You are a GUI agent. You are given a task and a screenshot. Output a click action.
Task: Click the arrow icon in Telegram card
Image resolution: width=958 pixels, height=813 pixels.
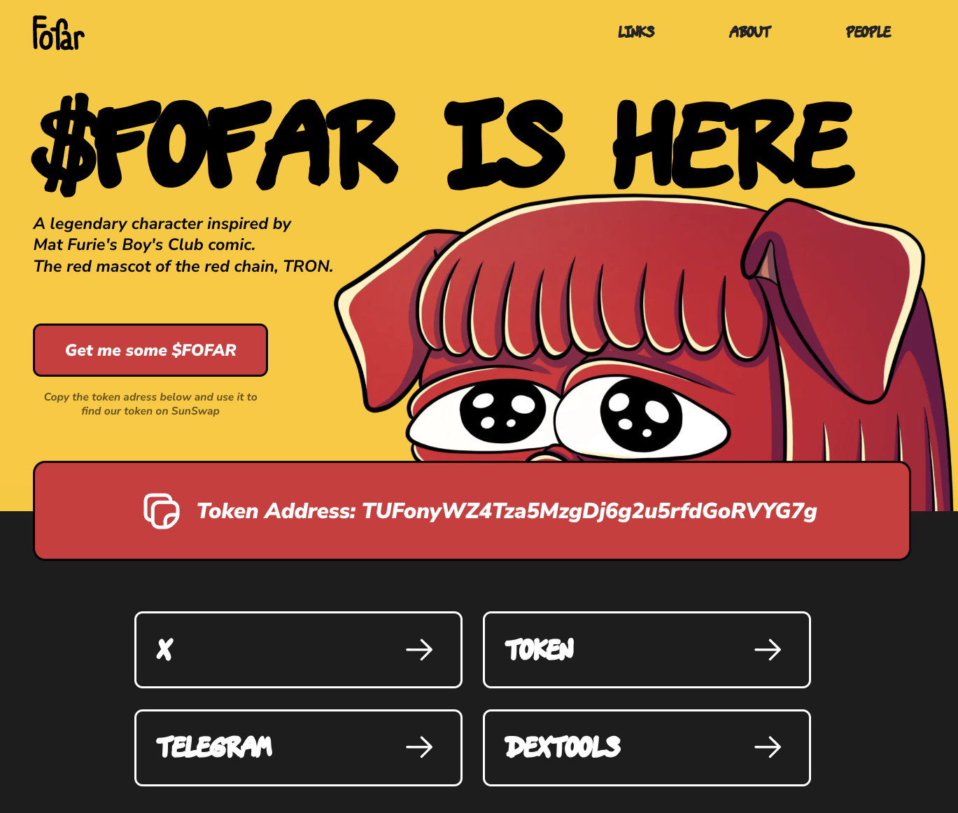(419, 747)
